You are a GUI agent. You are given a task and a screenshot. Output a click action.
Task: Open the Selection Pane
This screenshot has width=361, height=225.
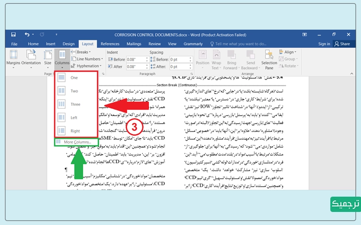pyautogui.click(x=269, y=59)
